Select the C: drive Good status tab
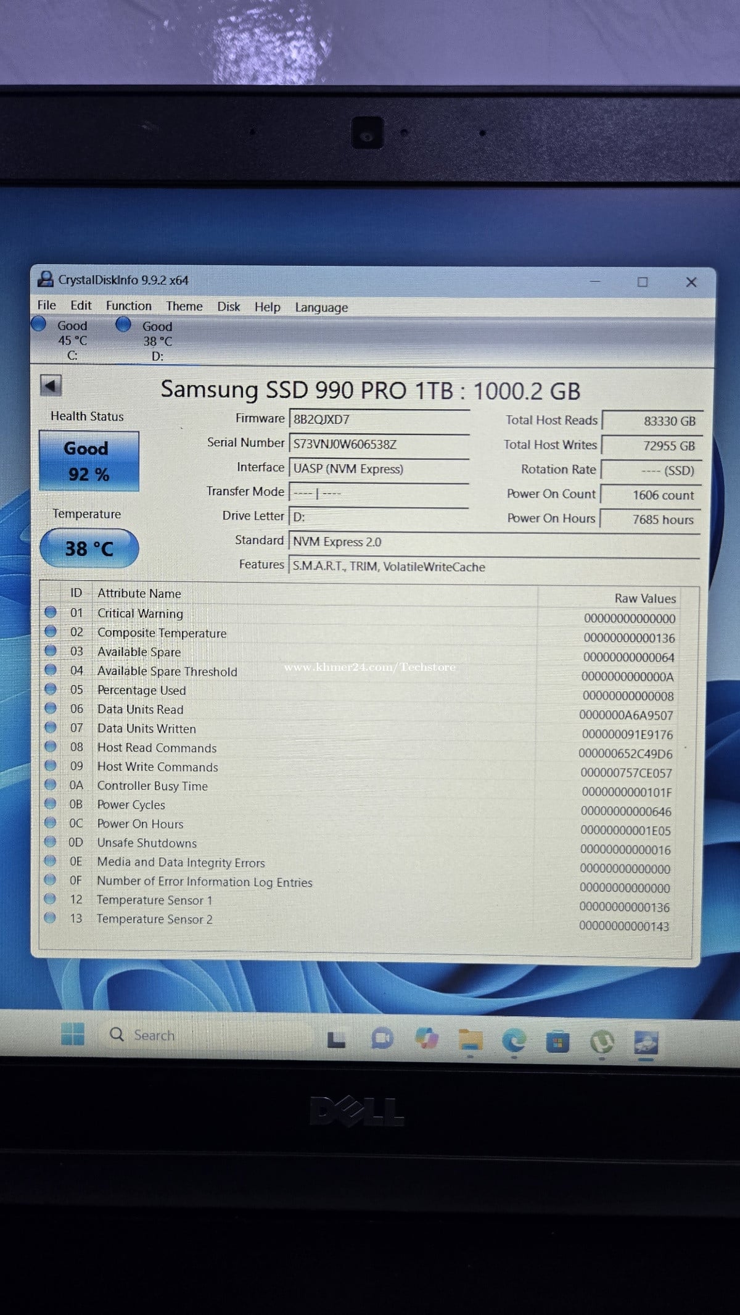This screenshot has height=1315, width=740. (60, 339)
